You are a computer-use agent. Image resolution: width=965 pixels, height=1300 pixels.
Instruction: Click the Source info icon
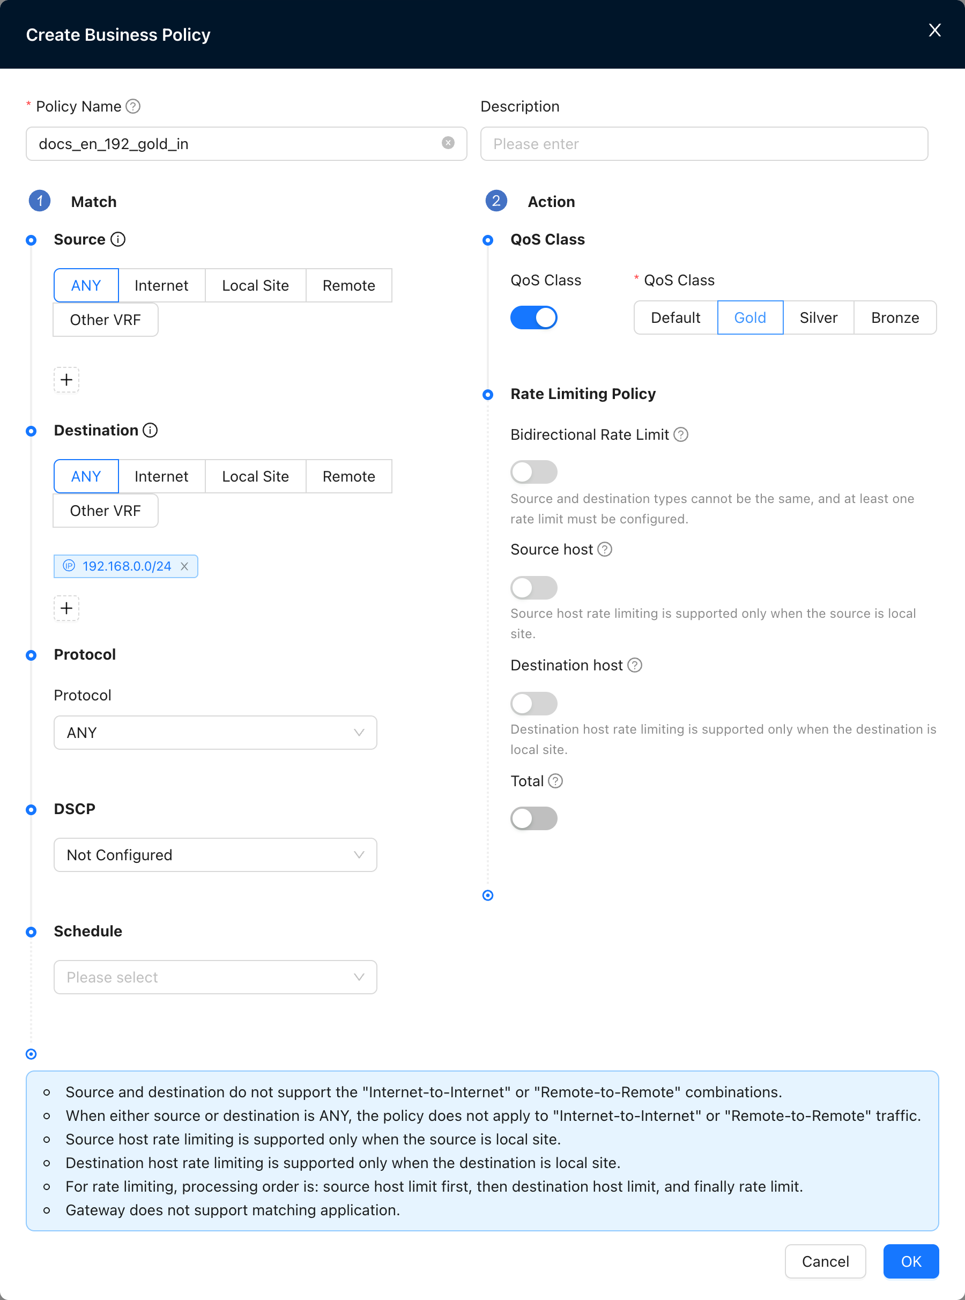point(118,240)
